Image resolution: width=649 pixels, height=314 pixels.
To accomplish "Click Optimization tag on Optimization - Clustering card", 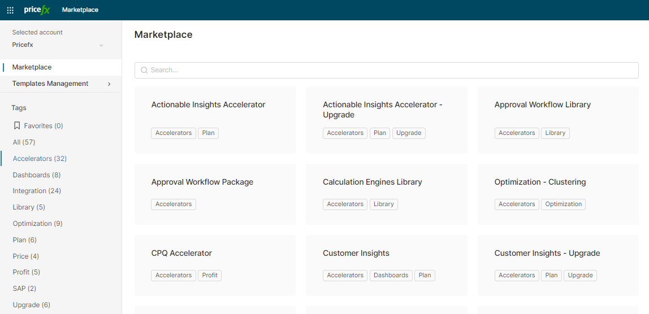I will [563, 204].
